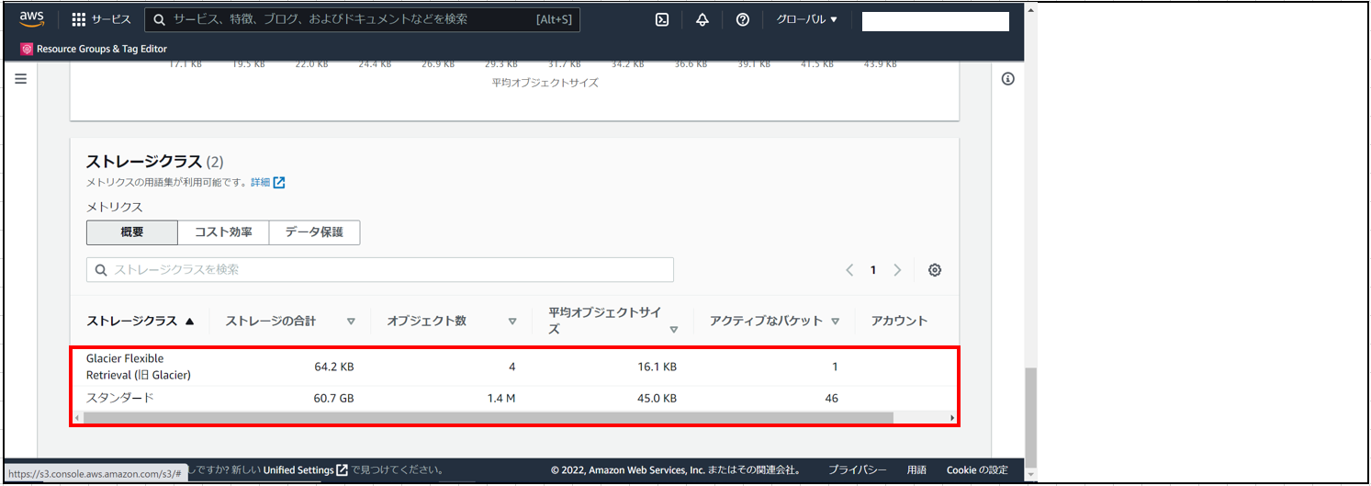The image size is (1371, 486).
Task: Open the 用語 footer link
Action: coord(916,470)
